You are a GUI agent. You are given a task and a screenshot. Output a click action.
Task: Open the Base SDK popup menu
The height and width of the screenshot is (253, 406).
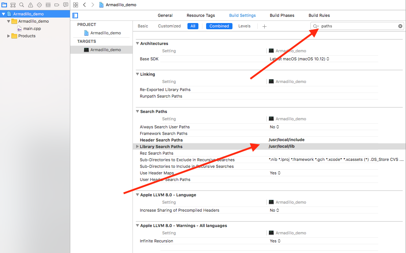pos(299,59)
